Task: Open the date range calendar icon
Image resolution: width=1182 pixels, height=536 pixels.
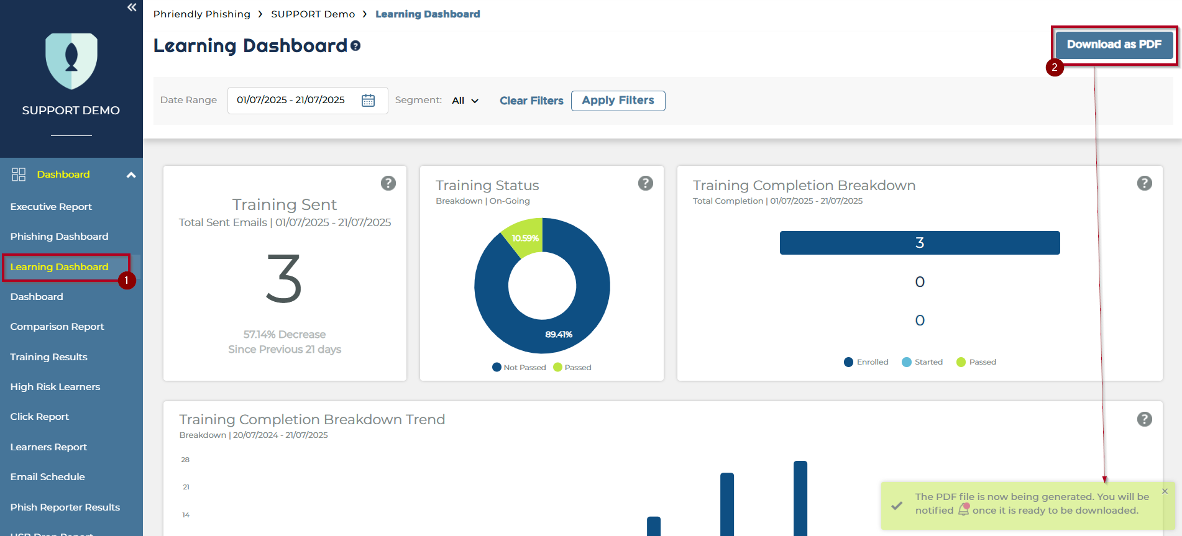Action: [368, 101]
